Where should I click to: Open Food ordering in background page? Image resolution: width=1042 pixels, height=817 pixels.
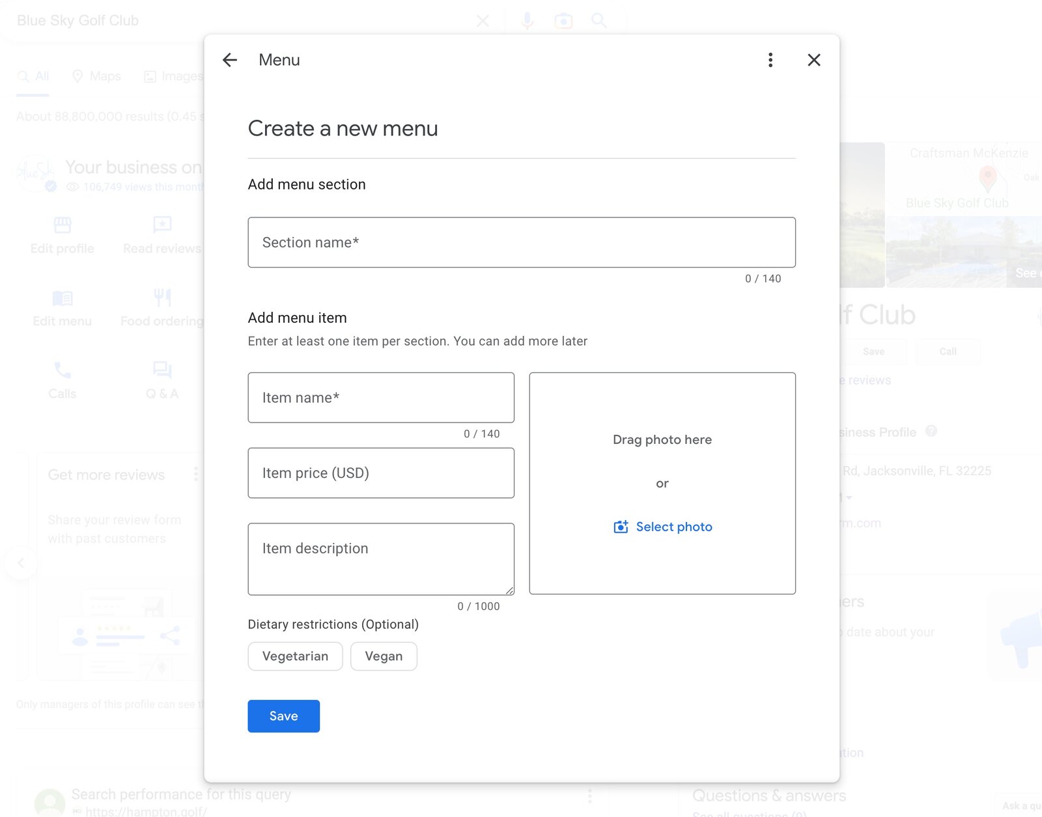[x=162, y=309]
